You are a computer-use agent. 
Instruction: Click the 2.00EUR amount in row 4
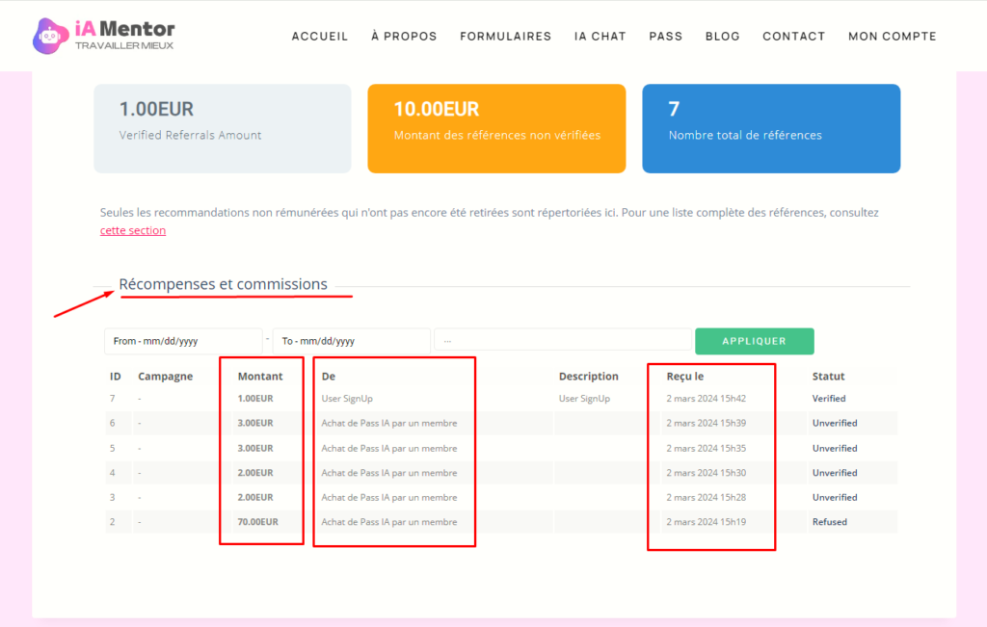pos(254,472)
